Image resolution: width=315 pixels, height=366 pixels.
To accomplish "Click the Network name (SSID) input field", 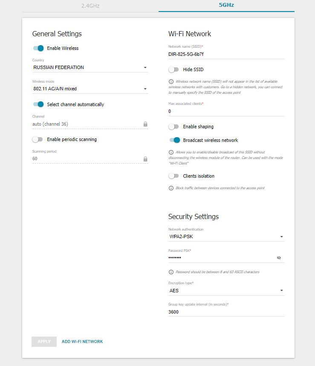I will click(226, 54).
